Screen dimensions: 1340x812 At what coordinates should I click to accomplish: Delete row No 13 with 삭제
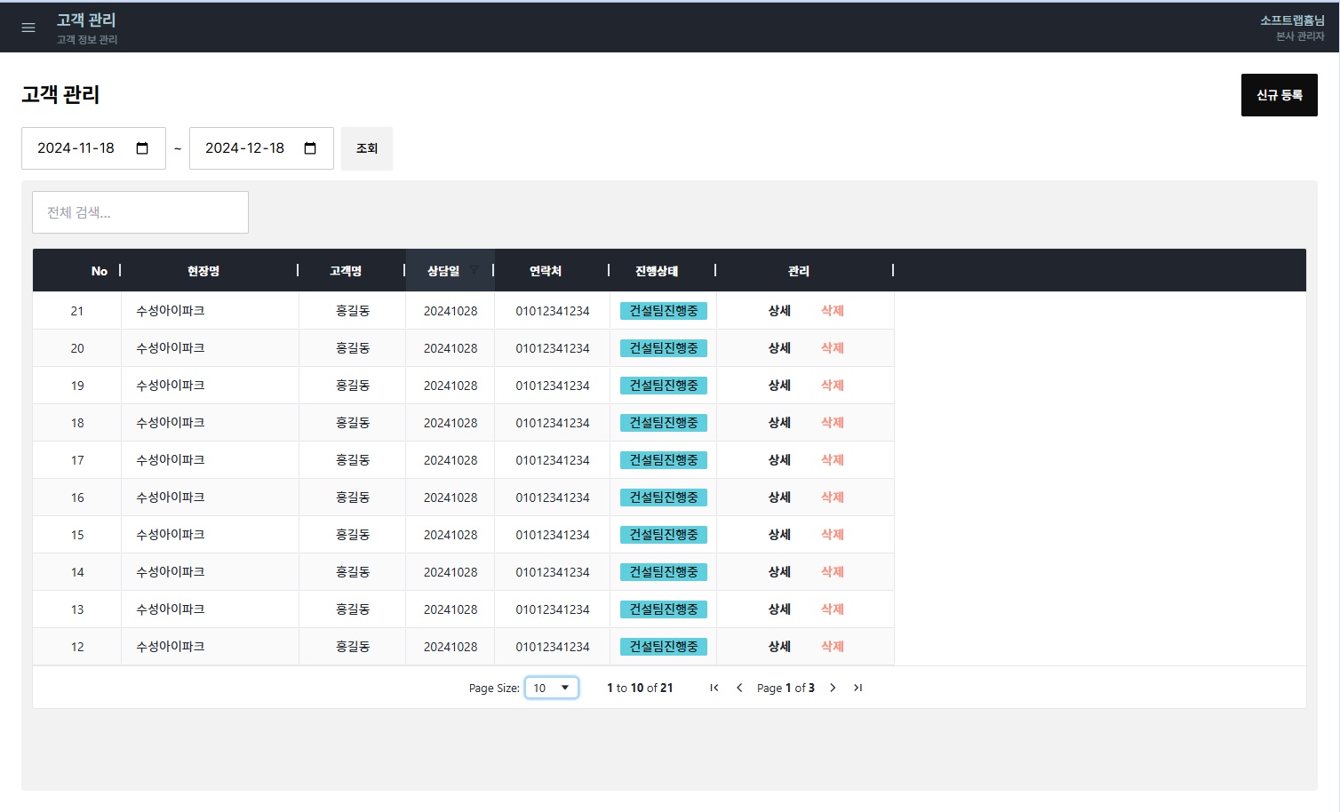coord(833,609)
